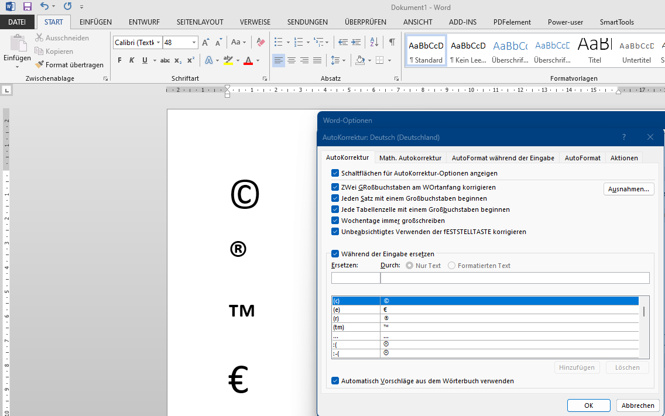Screen dimensions: 665x416
Task: Increase font size with the grow font icon
Action: [205, 42]
